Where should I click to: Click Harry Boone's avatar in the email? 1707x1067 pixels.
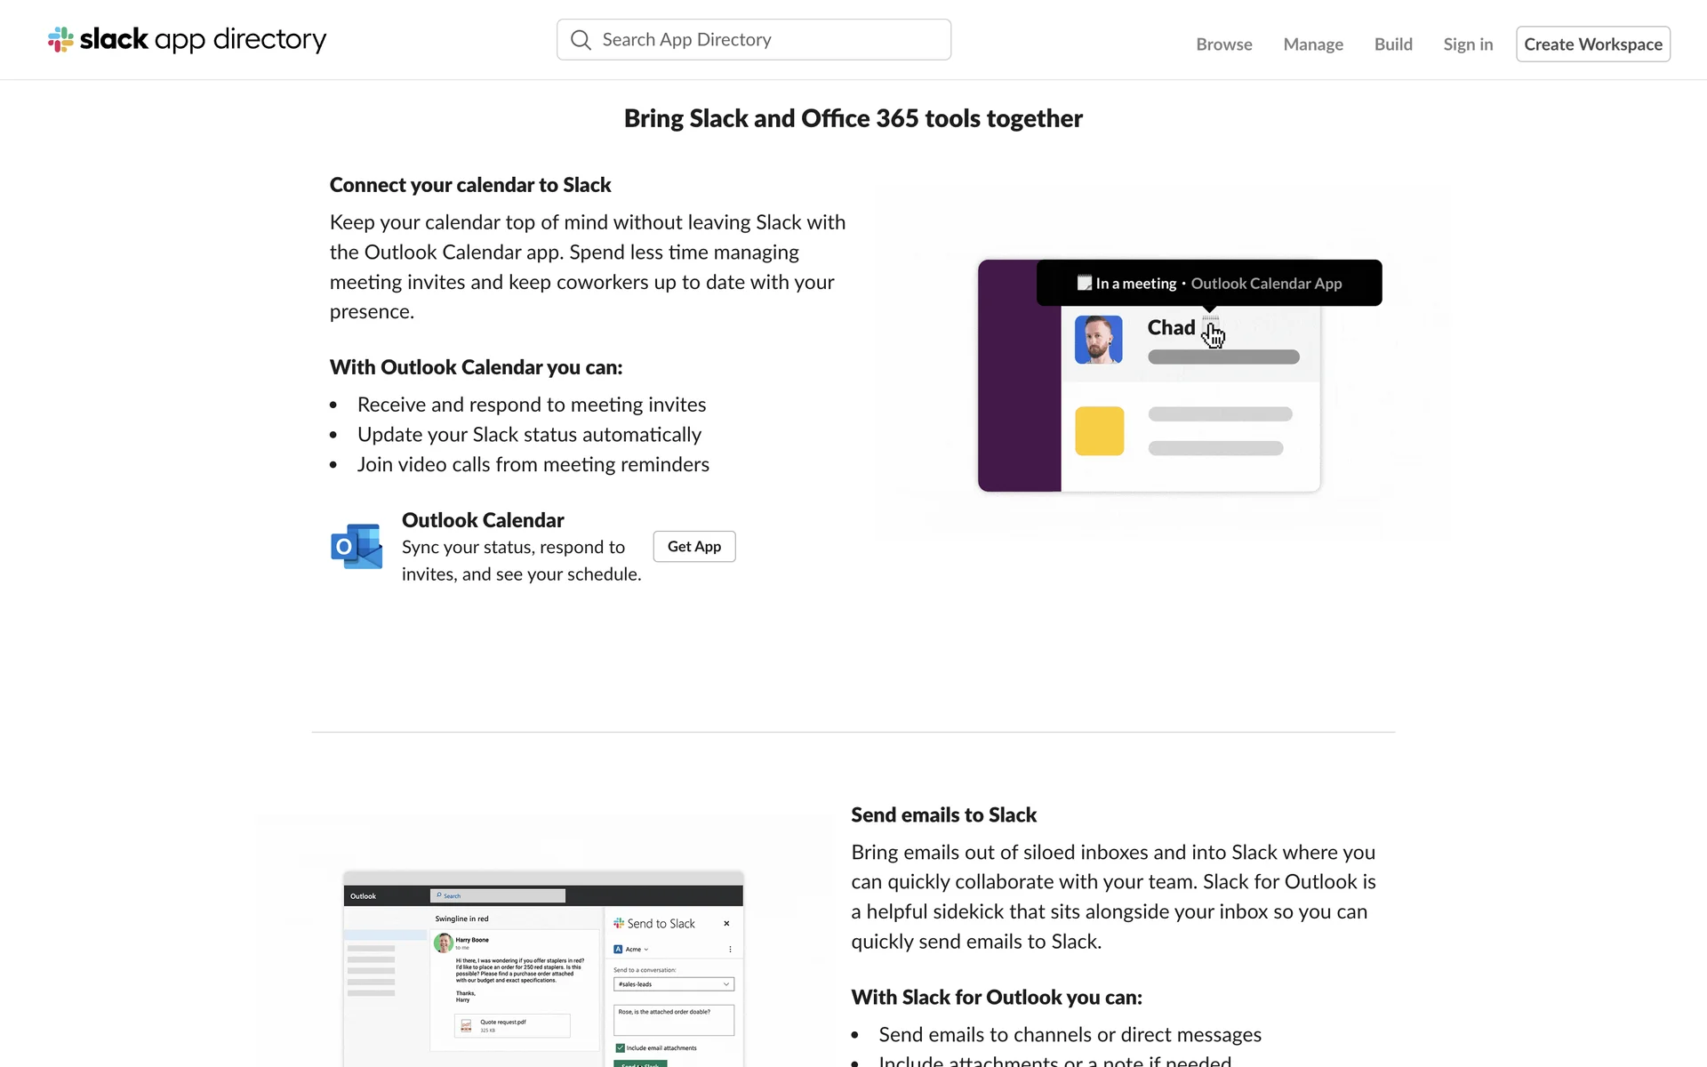pyautogui.click(x=443, y=943)
